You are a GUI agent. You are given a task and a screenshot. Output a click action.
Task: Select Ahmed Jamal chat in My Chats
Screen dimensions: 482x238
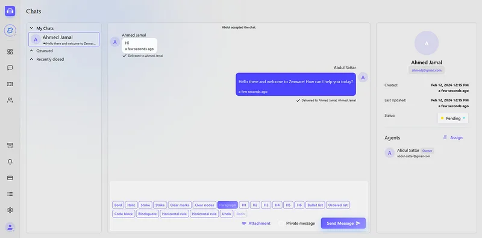pyautogui.click(x=64, y=39)
